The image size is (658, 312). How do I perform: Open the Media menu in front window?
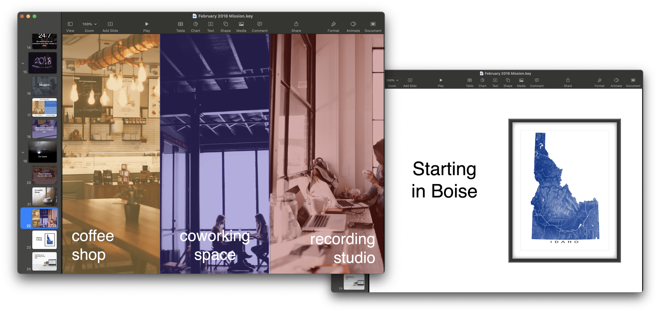(x=241, y=24)
